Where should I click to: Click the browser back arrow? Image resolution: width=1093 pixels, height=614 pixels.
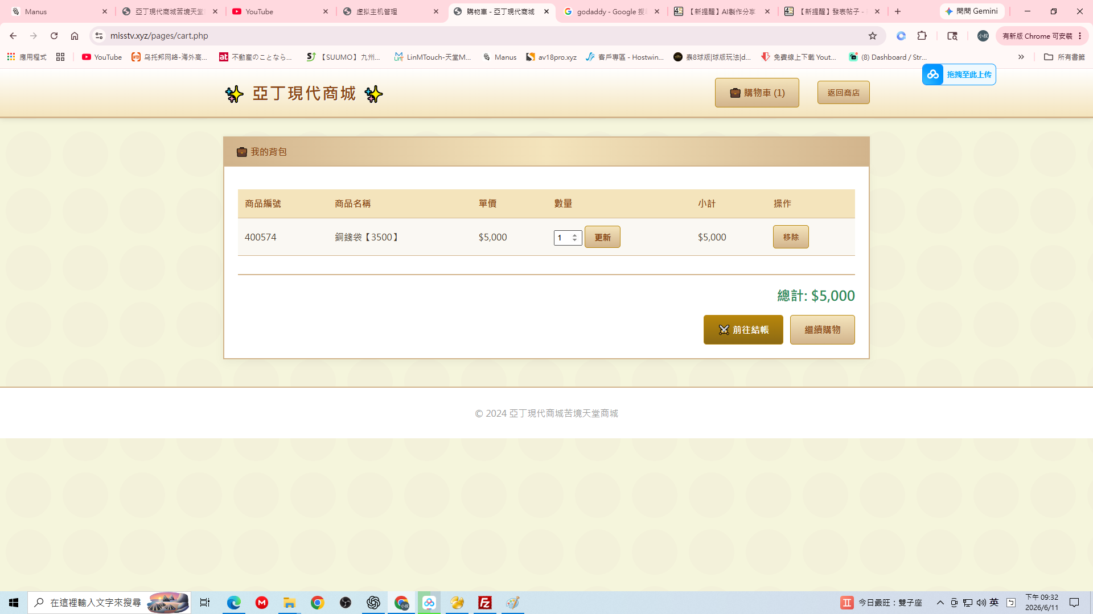[13, 36]
